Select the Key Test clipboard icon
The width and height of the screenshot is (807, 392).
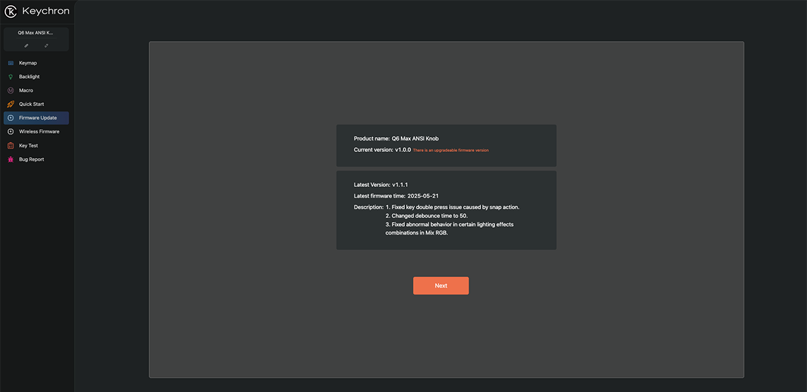[x=11, y=146]
